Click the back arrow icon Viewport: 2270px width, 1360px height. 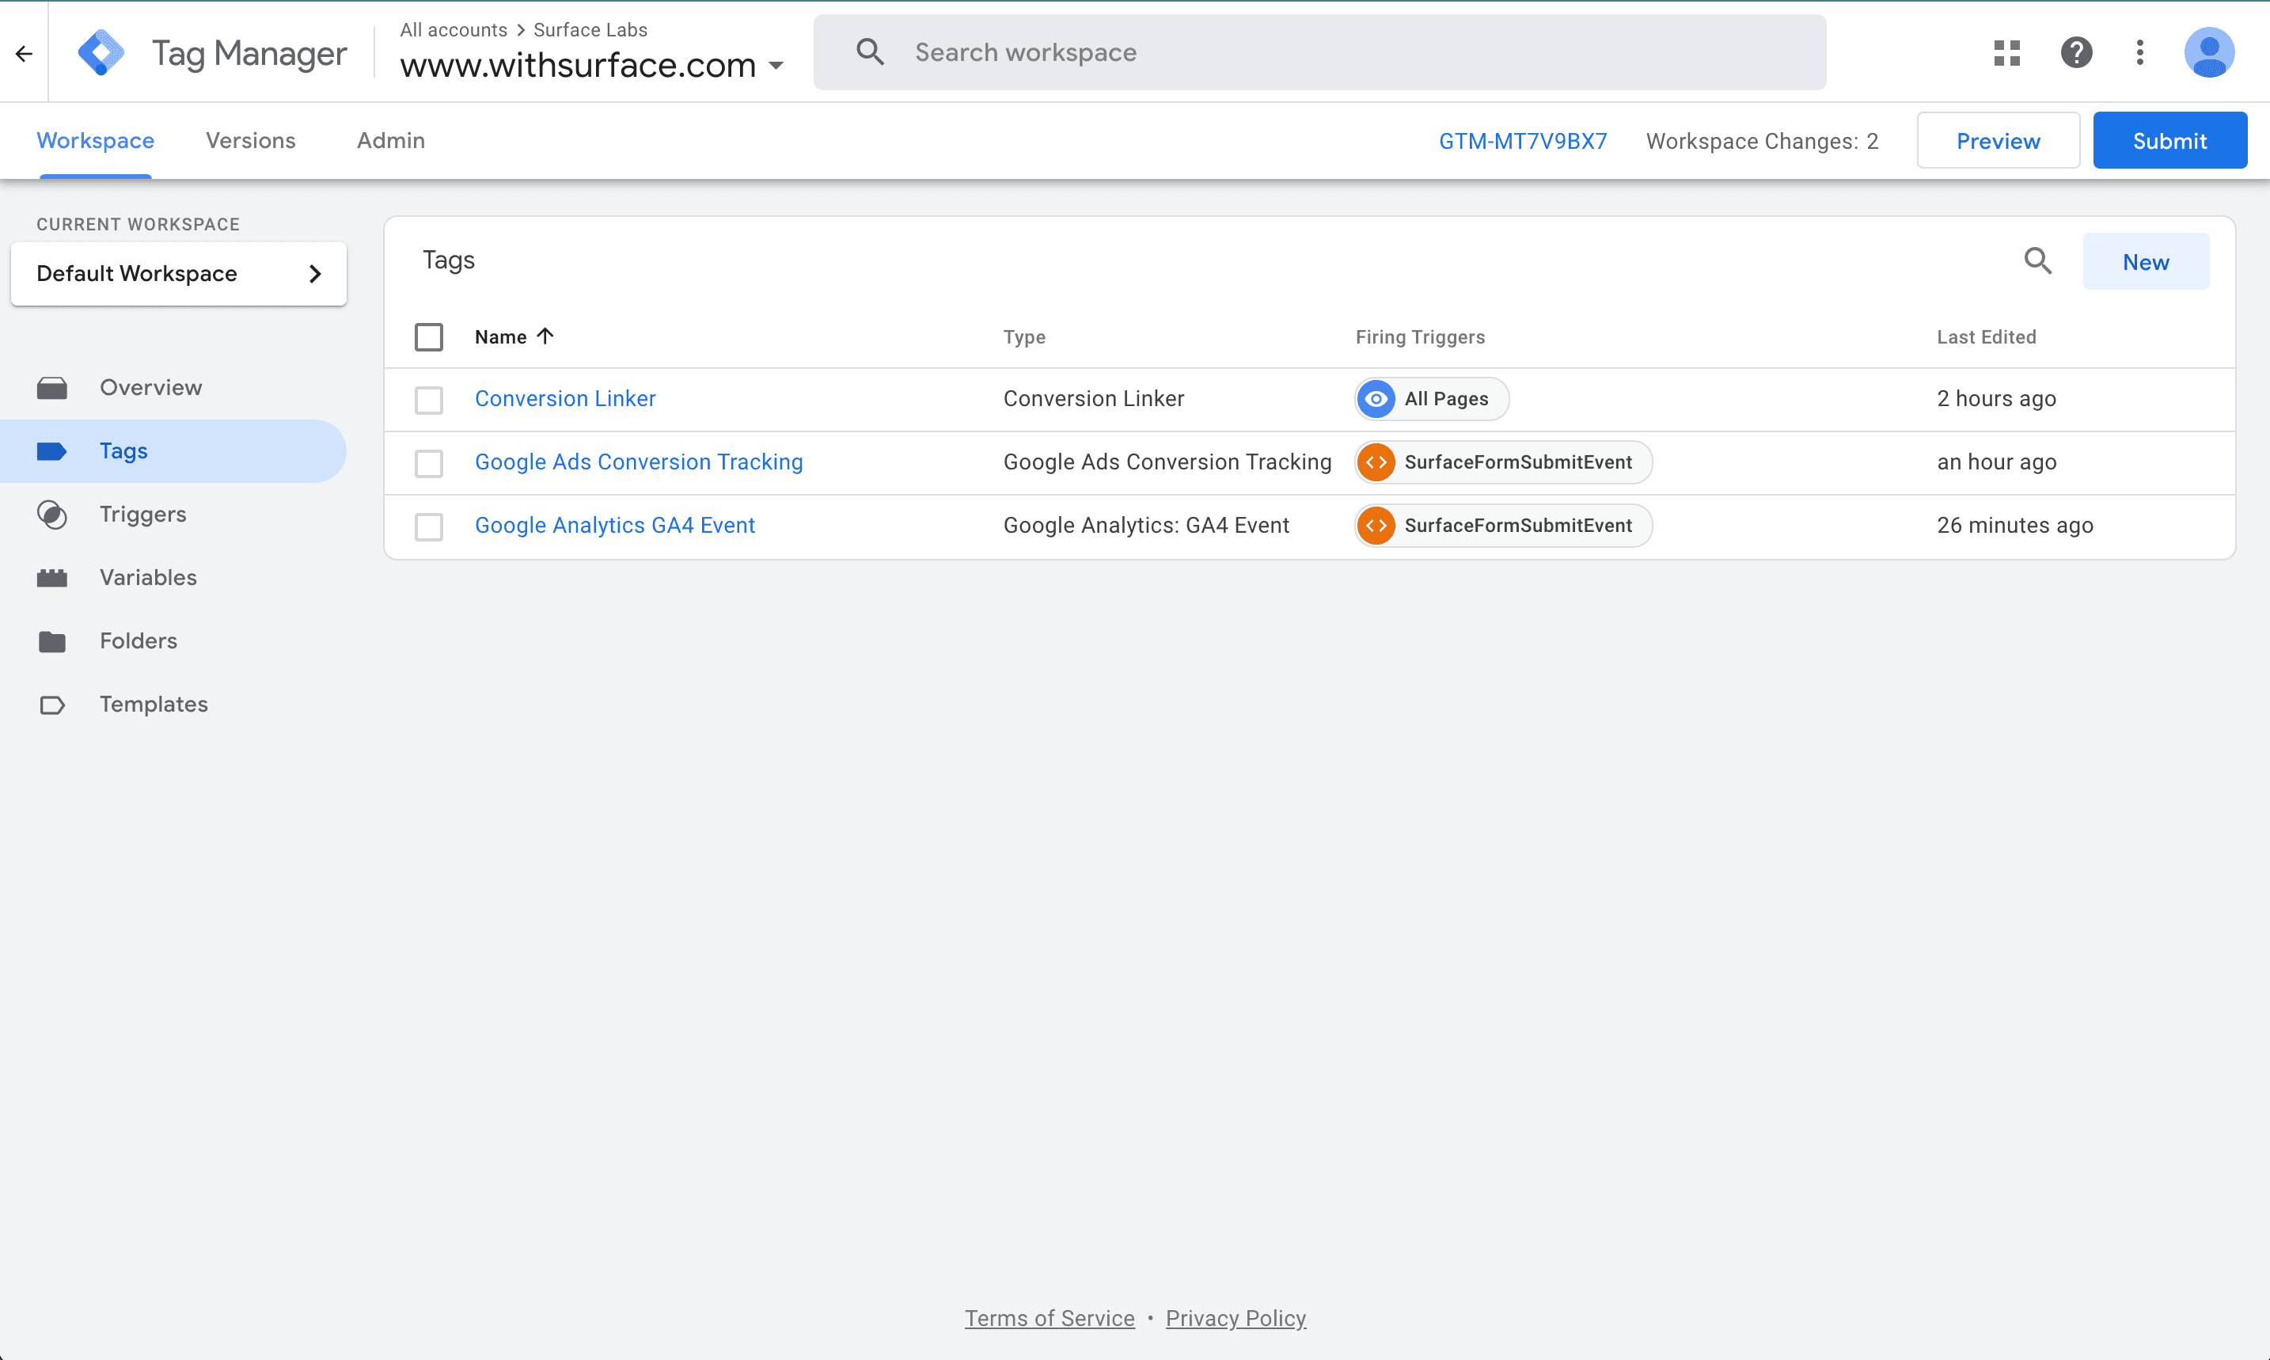click(x=25, y=53)
